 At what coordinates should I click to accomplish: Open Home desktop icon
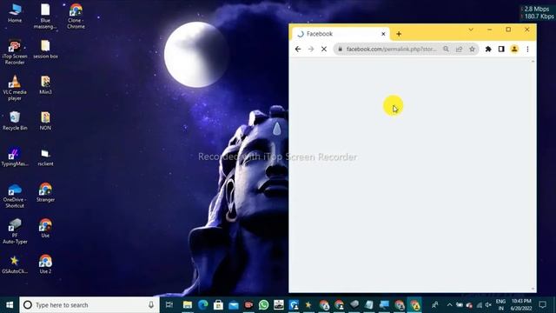(x=15, y=13)
